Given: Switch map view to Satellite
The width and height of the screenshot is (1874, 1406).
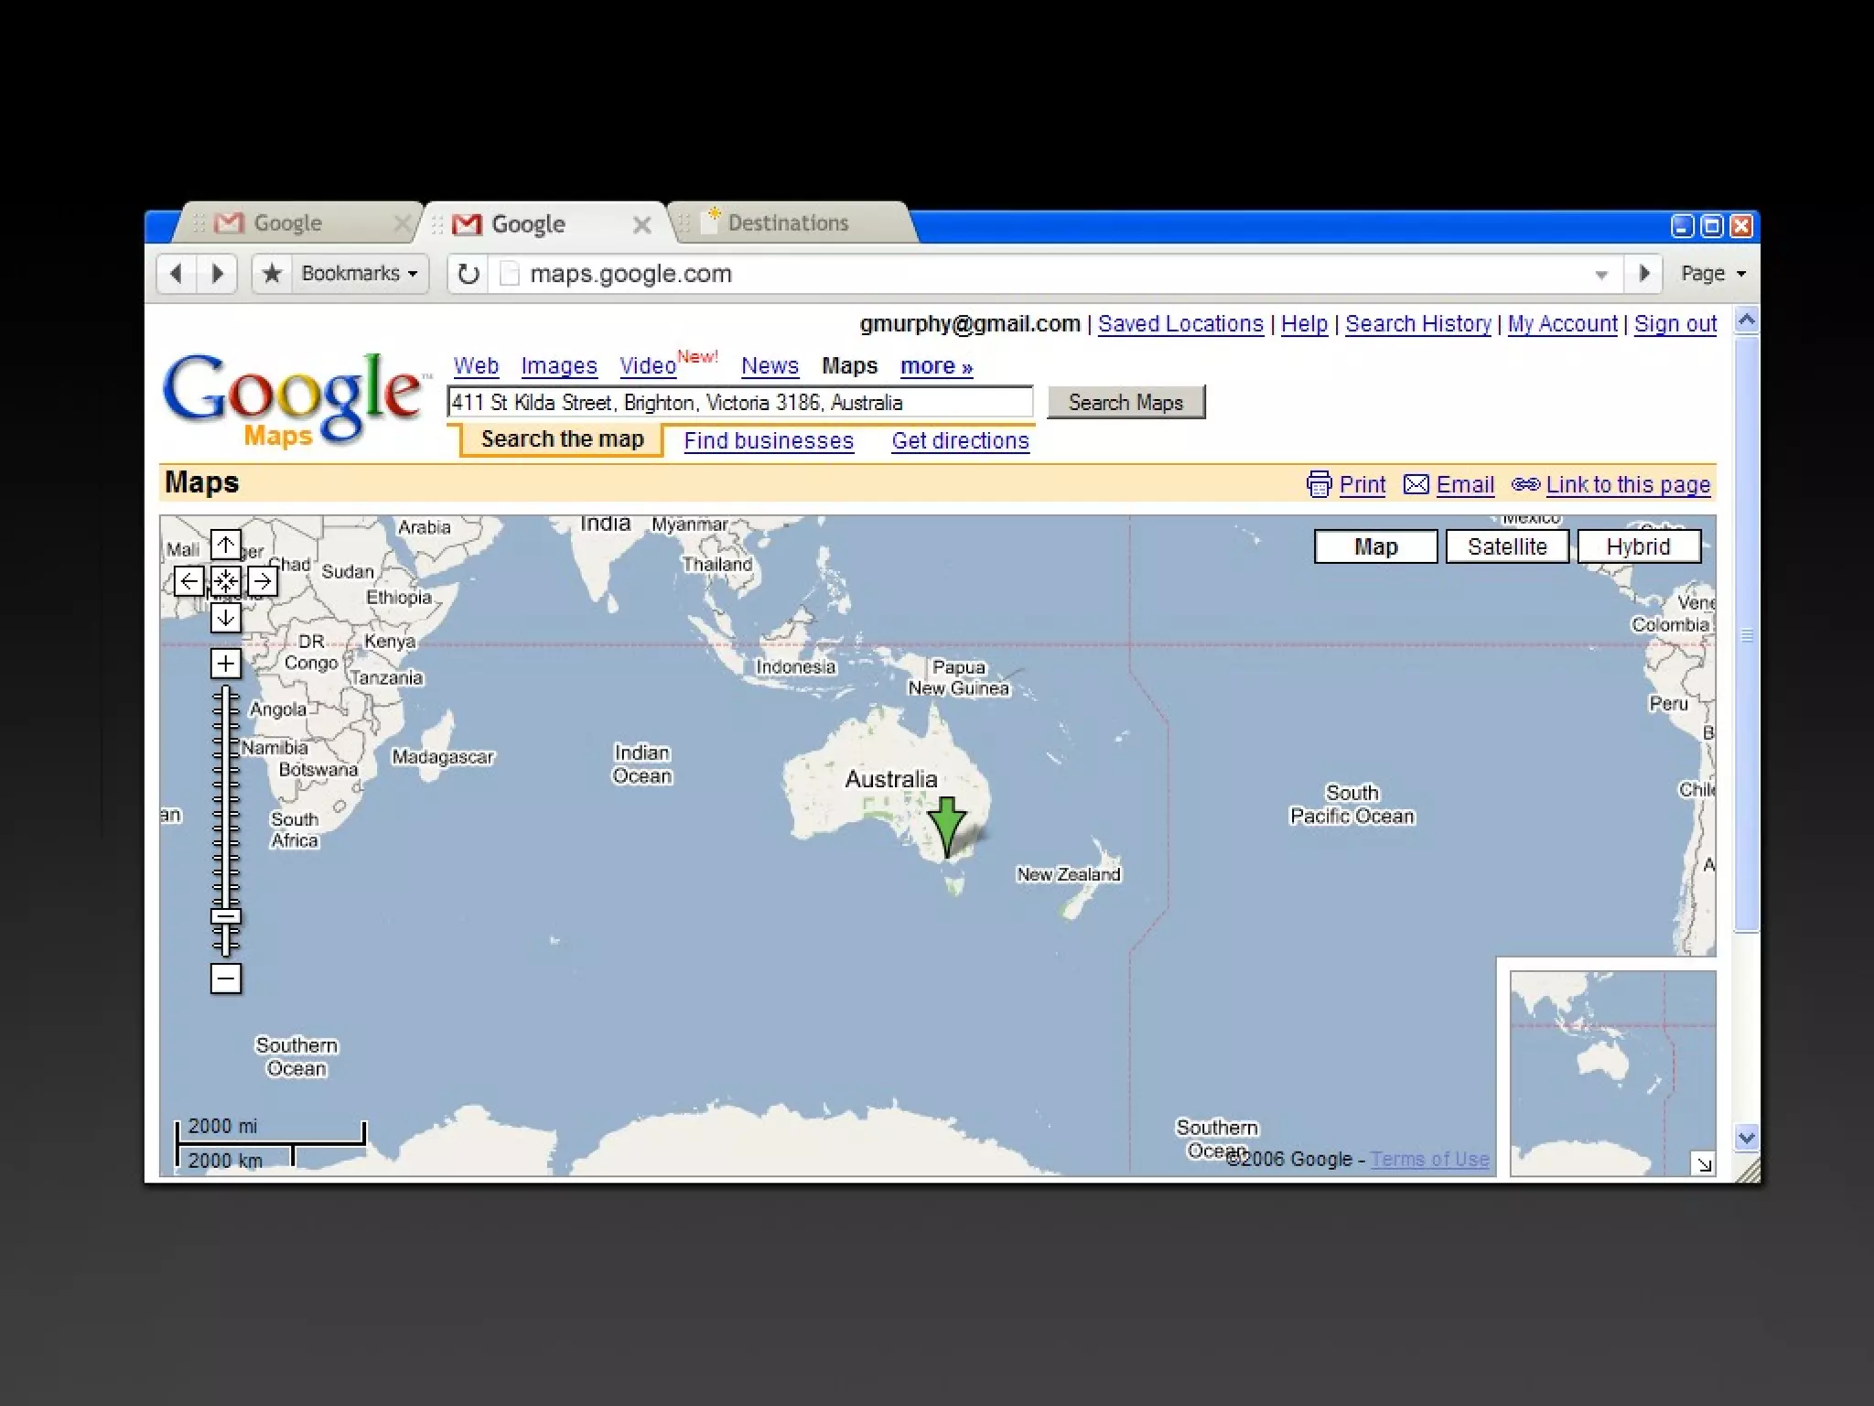Looking at the screenshot, I should tap(1507, 546).
